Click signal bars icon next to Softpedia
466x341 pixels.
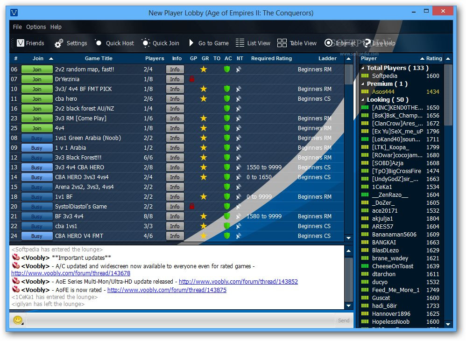pos(365,76)
